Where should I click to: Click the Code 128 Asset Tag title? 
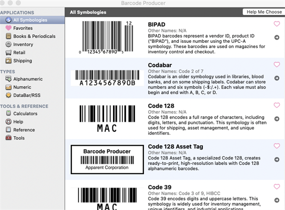175,147
